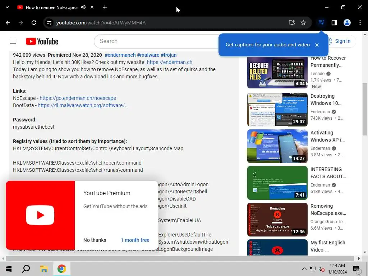Open Windows Start menu
The image size is (368, 276).
(x=9, y=269)
